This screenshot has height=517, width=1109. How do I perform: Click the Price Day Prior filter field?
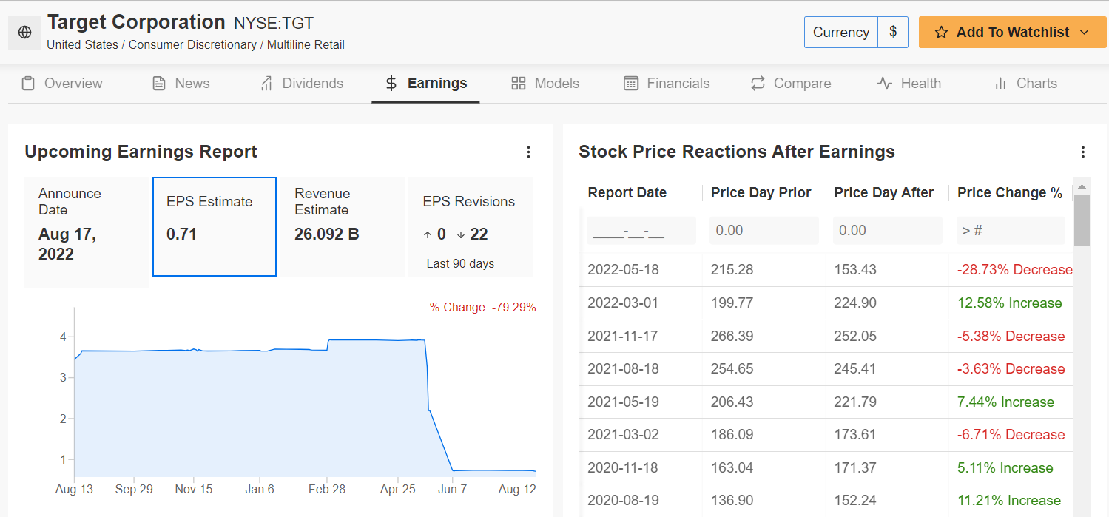pyautogui.click(x=764, y=231)
